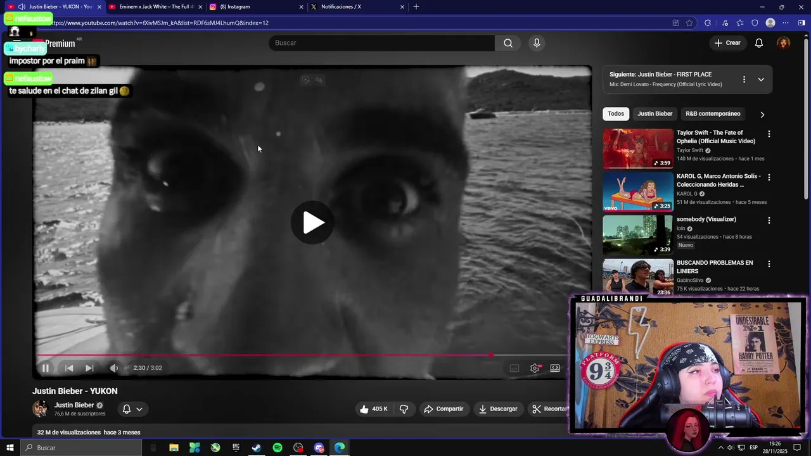Screen dimensions: 811x456
Task: Focus the YouTube Buscar search field
Action: [x=381, y=43]
